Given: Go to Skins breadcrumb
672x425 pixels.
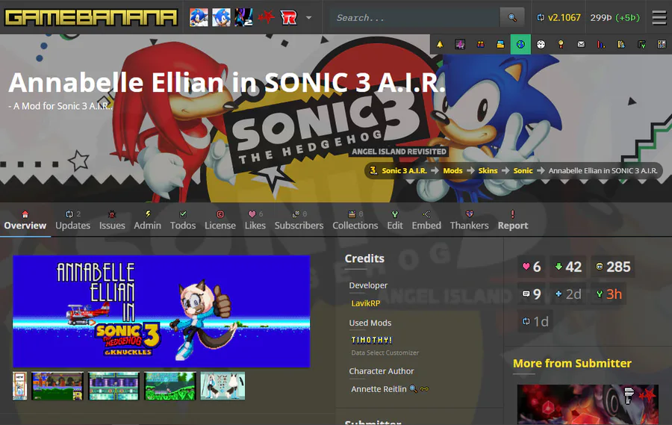Looking at the screenshot, I should pyautogui.click(x=488, y=171).
